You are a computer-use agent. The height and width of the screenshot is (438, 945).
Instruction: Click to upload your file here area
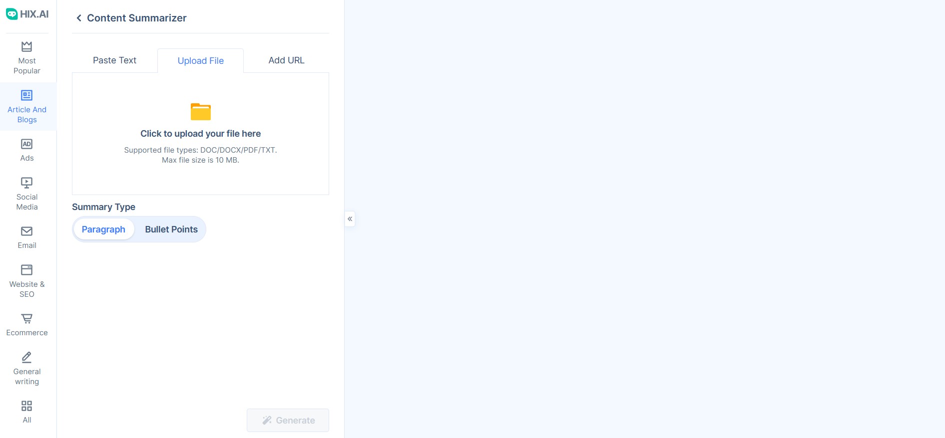(201, 134)
